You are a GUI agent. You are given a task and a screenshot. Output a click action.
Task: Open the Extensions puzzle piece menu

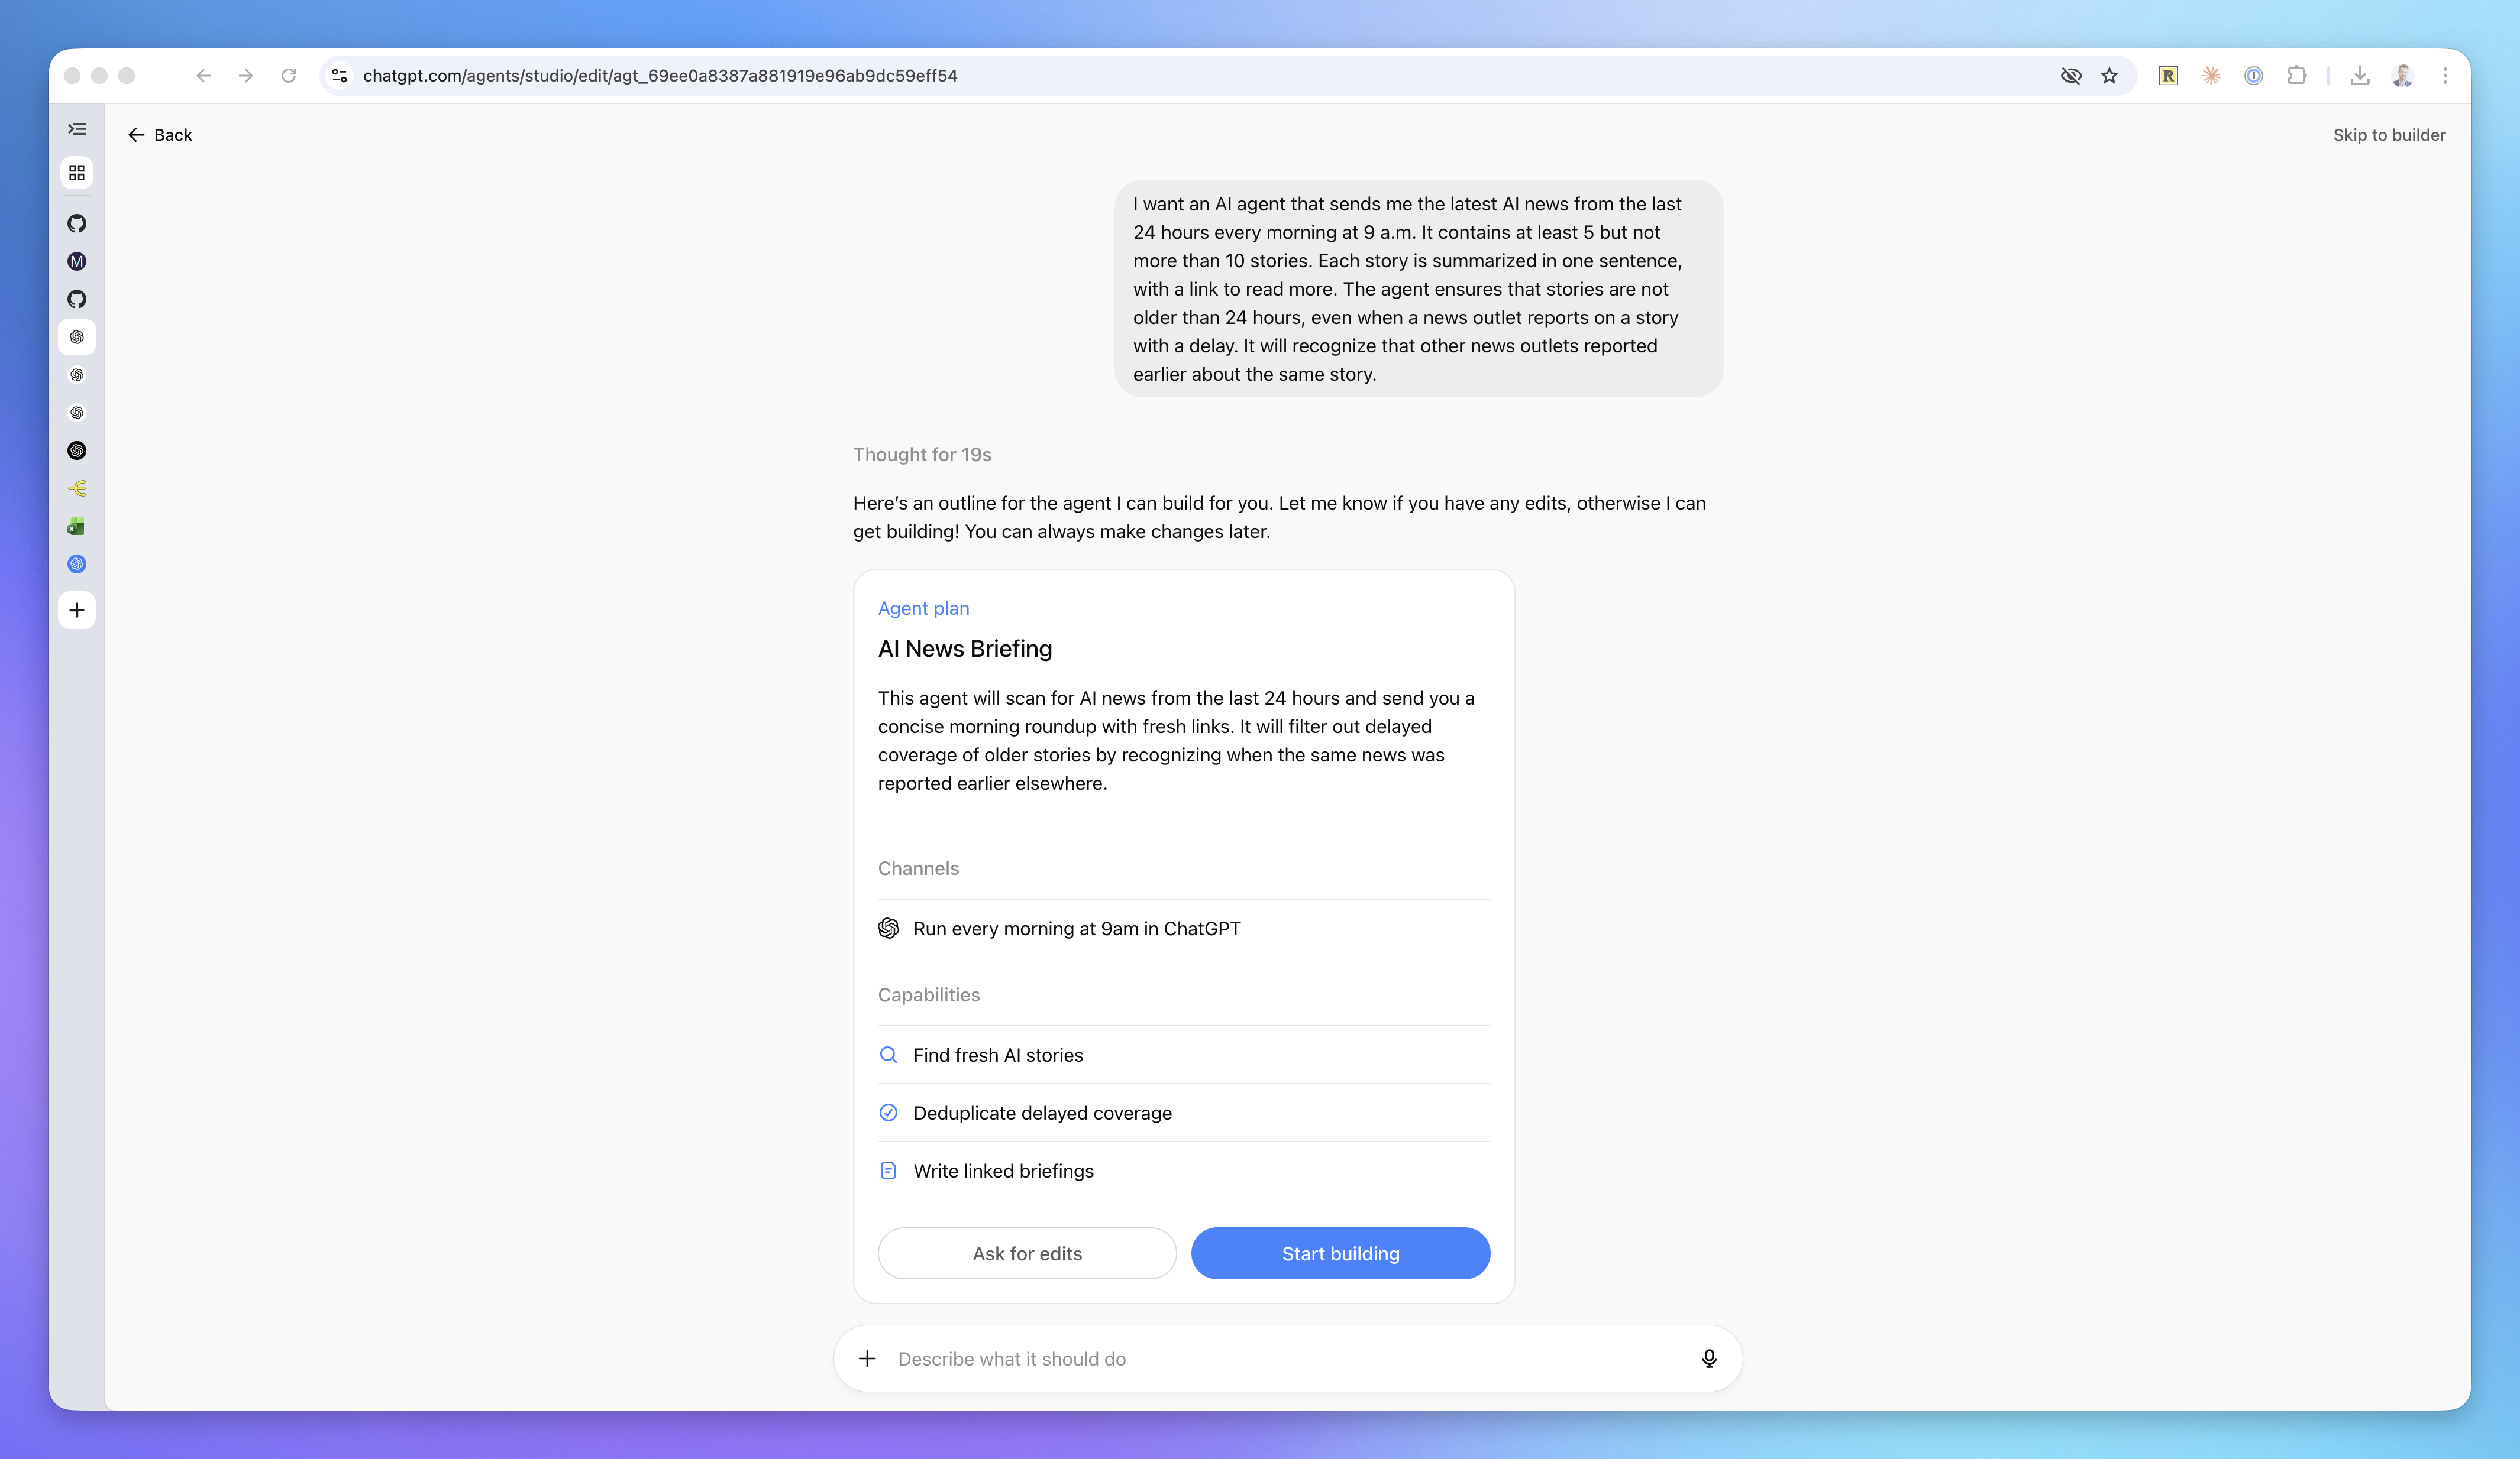coord(2297,76)
